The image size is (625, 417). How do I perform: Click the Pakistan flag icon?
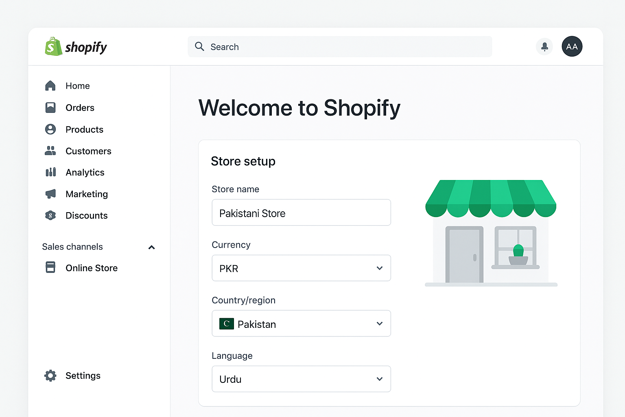pos(227,324)
